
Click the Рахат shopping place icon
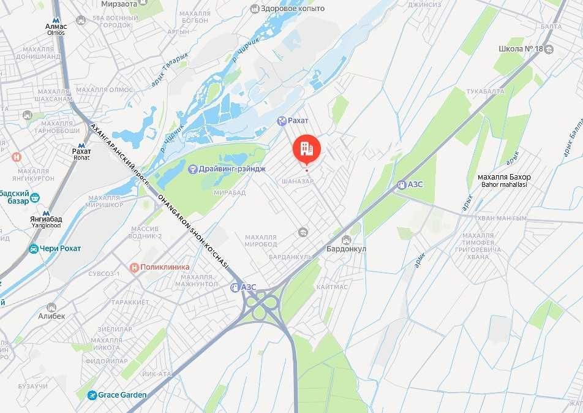(282, 121)
